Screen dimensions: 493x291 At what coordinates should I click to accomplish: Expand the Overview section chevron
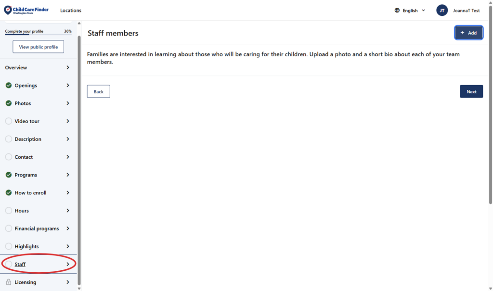[x=68, y=68]
